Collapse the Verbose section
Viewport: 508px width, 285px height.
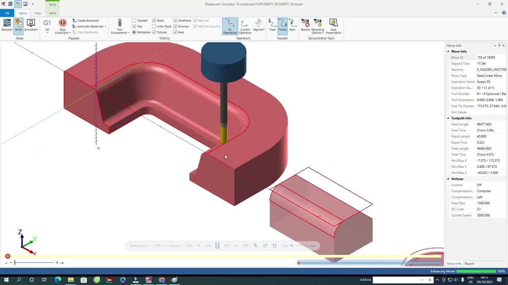click(x=448, y=179)
